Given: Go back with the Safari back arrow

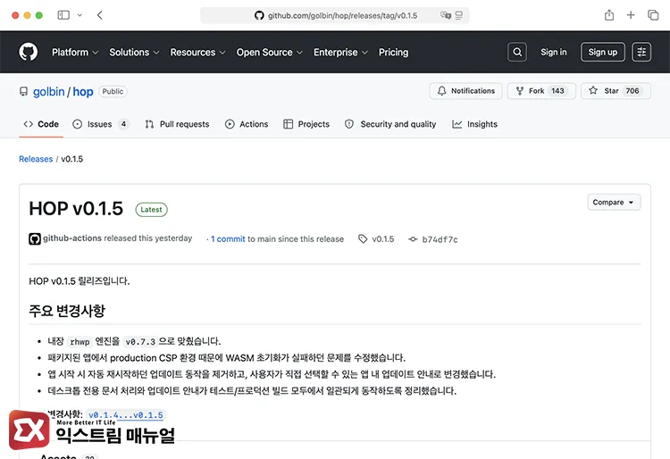Looking at the screenshot, I should click(x=100, y=15).
